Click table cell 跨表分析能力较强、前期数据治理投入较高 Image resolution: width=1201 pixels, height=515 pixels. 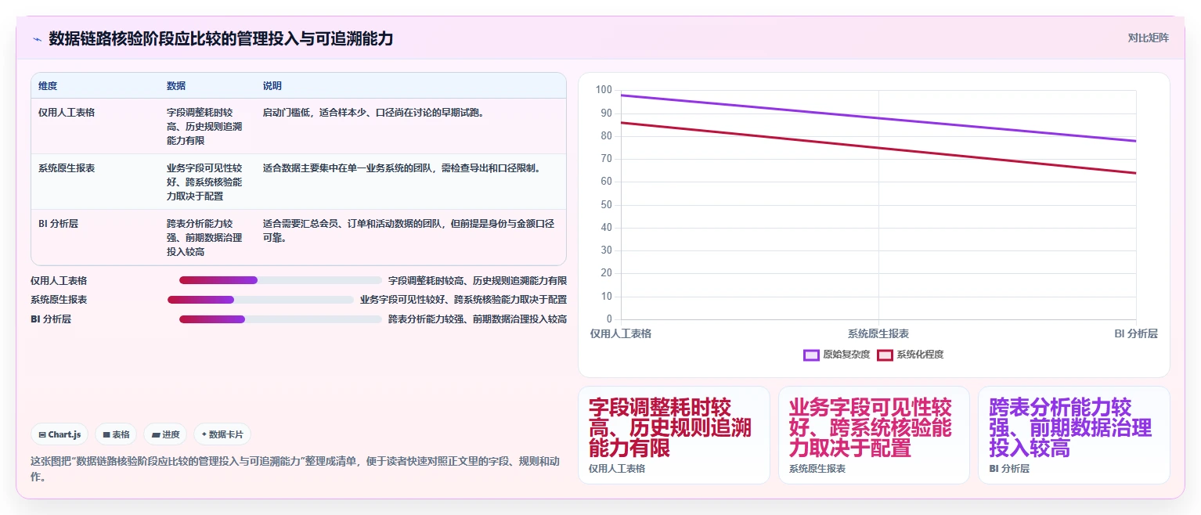[204, 238]
